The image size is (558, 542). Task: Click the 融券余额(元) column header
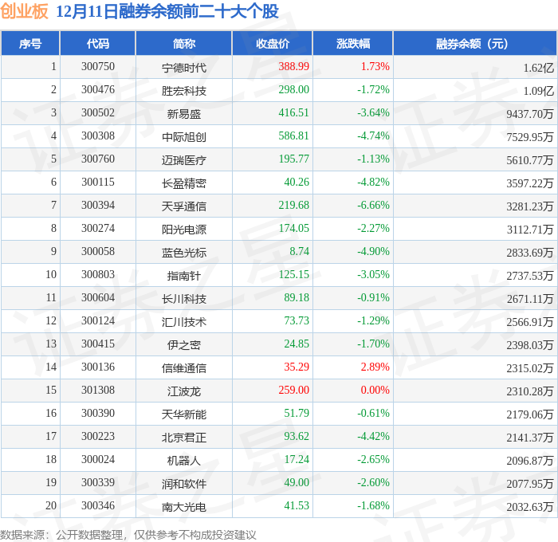click(475, 43)
